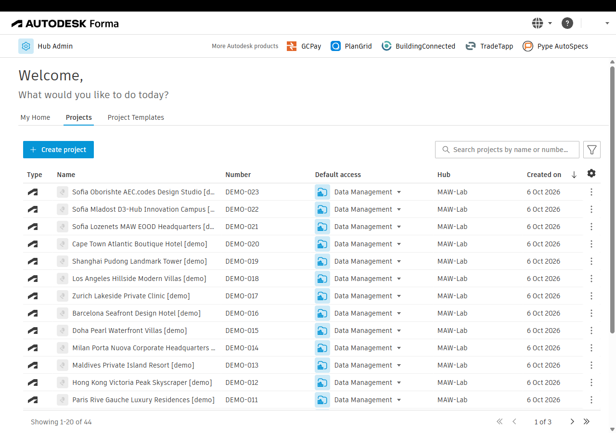The width and height of the screenshot is (616, 433).
Task: Expand default access dropdown for DEMO-021
Action: click(x=399, y=227)
